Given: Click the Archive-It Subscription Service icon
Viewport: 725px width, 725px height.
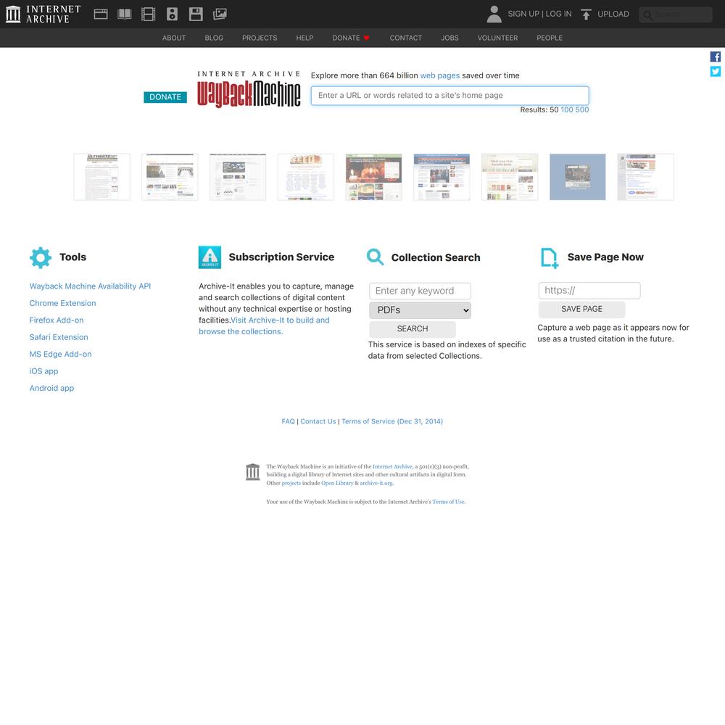Looking at the screenshot, I should click(210, 257).
